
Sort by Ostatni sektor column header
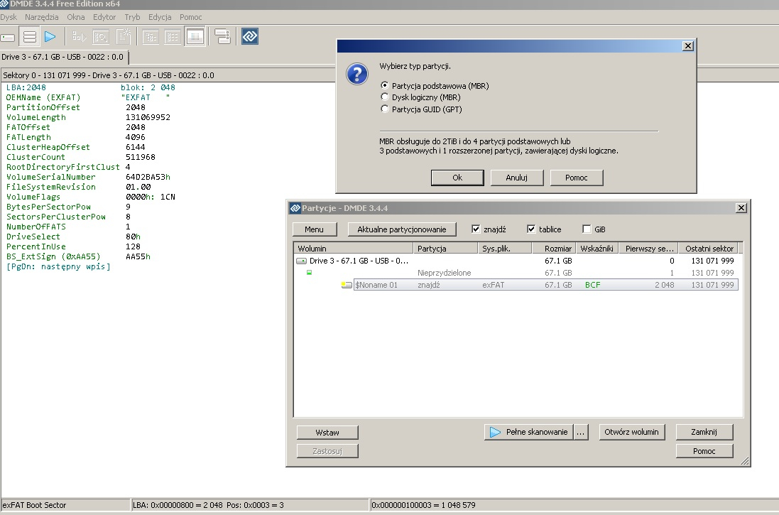(x=709, y=248)
